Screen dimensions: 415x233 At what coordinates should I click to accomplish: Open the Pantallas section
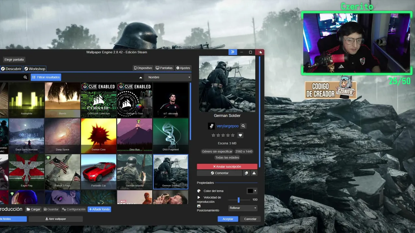click(164, 68)
